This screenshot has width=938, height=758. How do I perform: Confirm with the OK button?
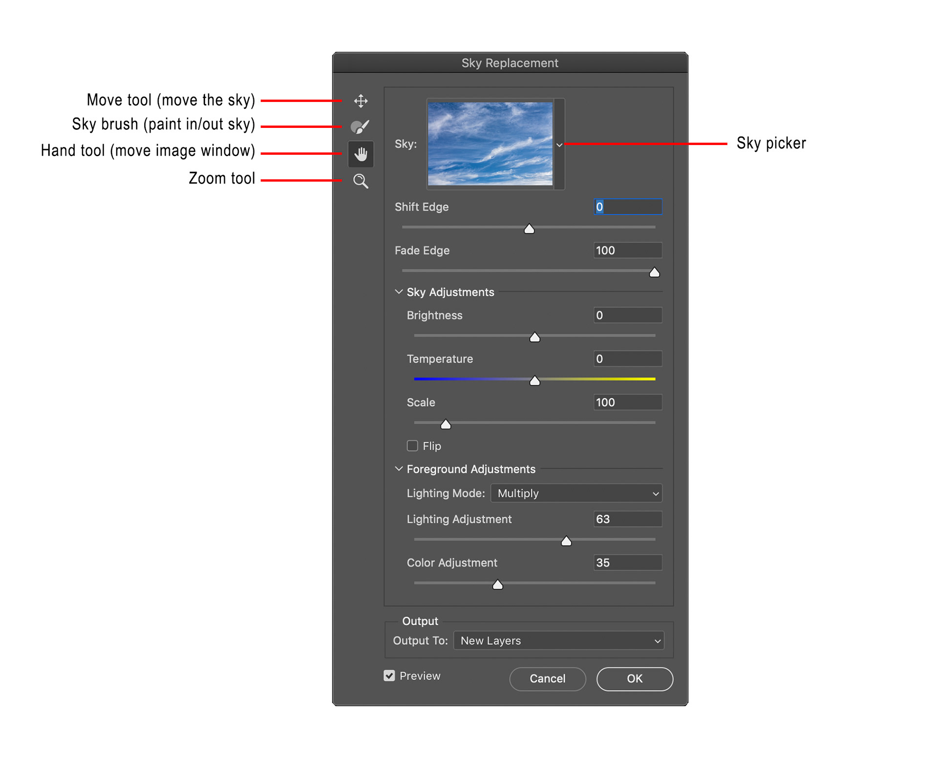point(634,678)
